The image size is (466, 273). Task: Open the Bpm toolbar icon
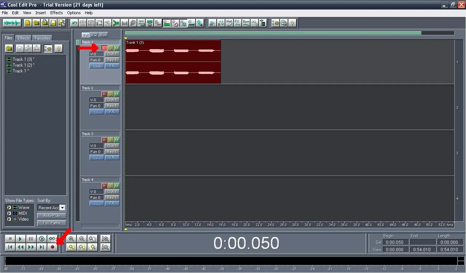(x=246, y=23)
